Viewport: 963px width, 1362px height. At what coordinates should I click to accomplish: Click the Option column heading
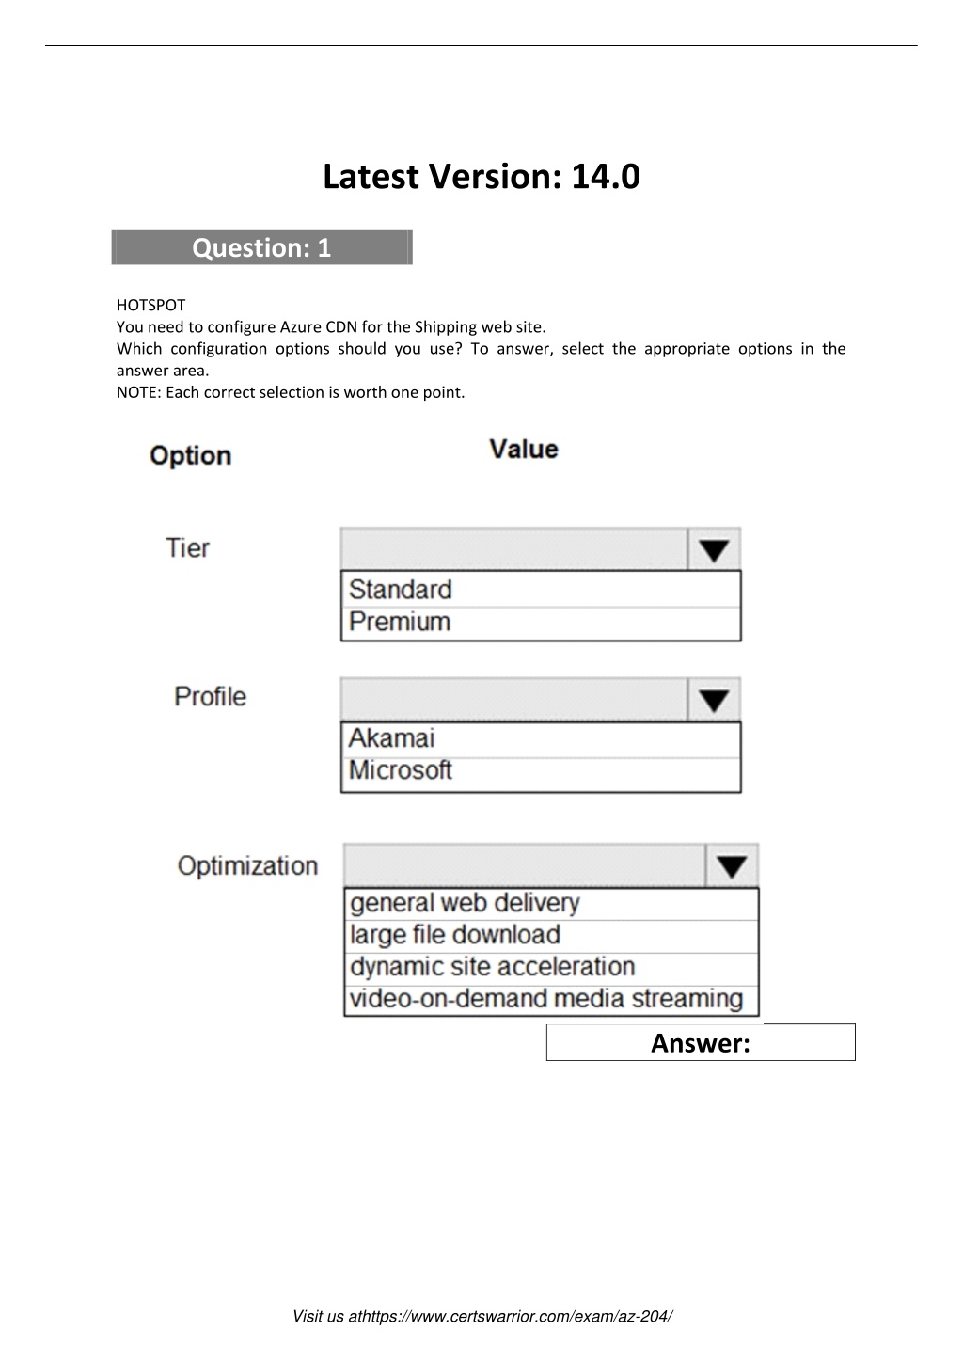tap(190, 456)
